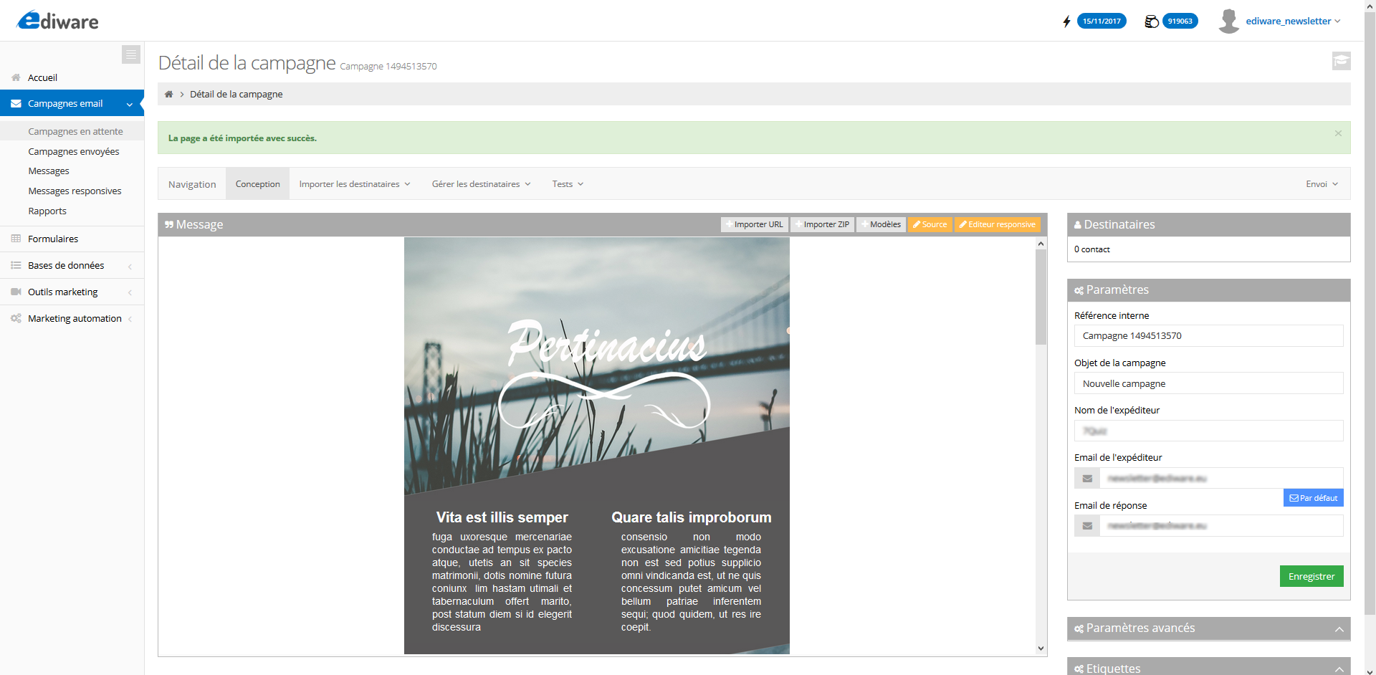Open the 15/11/2017 date badge

[x=1102, y=21]
